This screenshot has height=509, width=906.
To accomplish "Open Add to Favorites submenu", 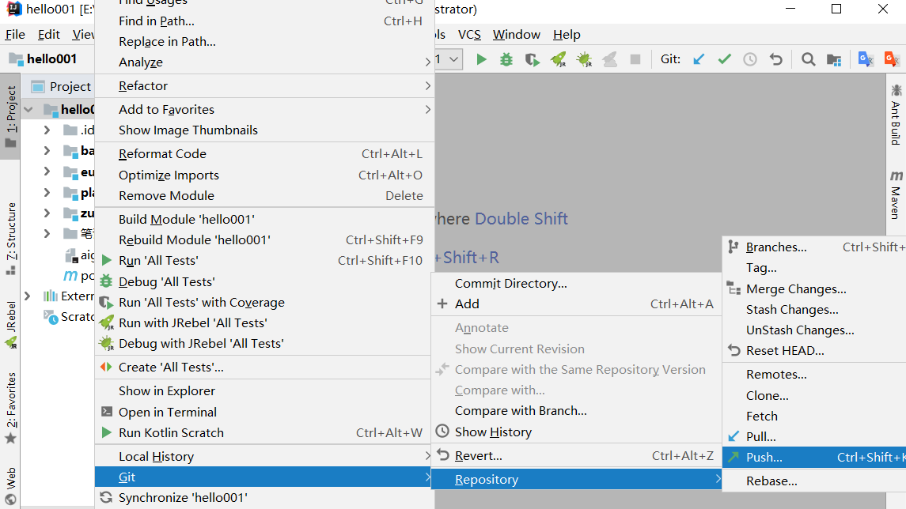I will point(264,110).
